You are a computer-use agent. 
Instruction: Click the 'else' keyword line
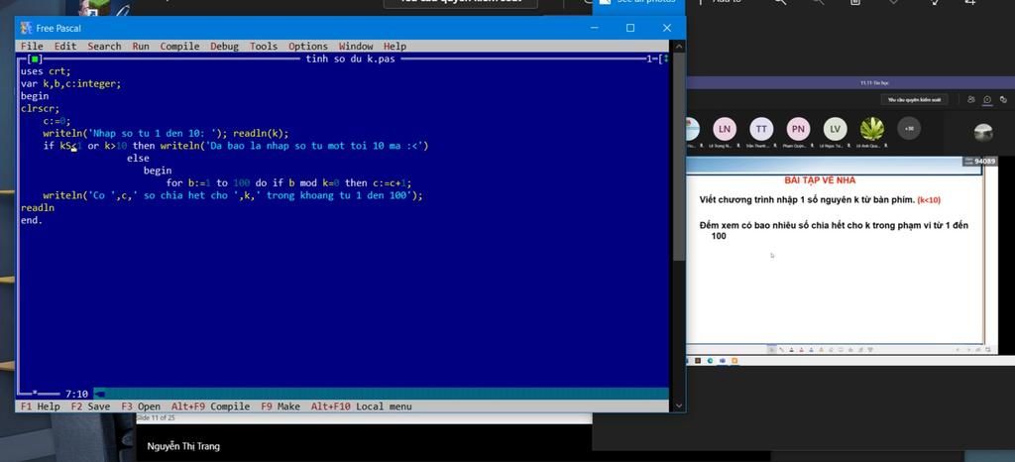pyautogui.click(x=138, y=158)
